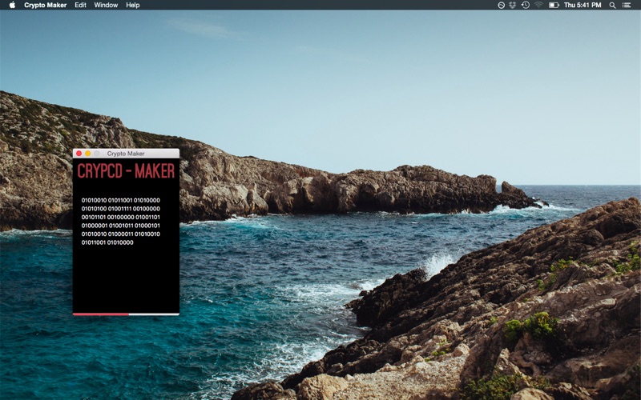
Task: Click the Crypto Maker window title bar
Action: 126,154
